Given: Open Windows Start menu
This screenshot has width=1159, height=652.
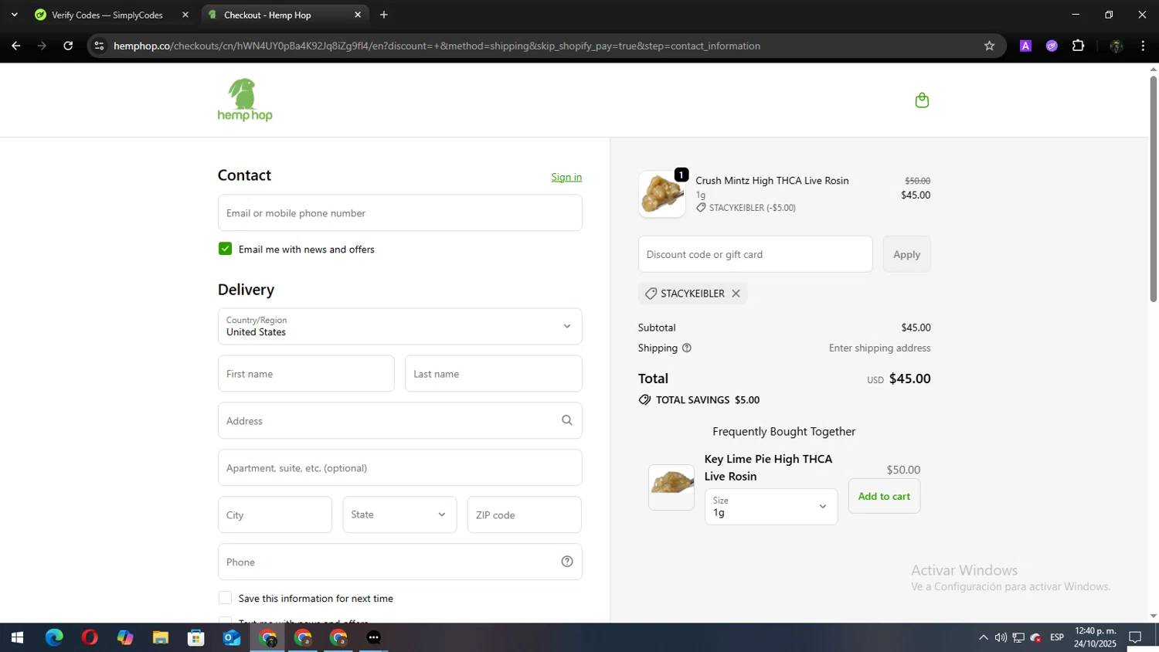Looking at the screenshot, I should click(x=17, y=637).
